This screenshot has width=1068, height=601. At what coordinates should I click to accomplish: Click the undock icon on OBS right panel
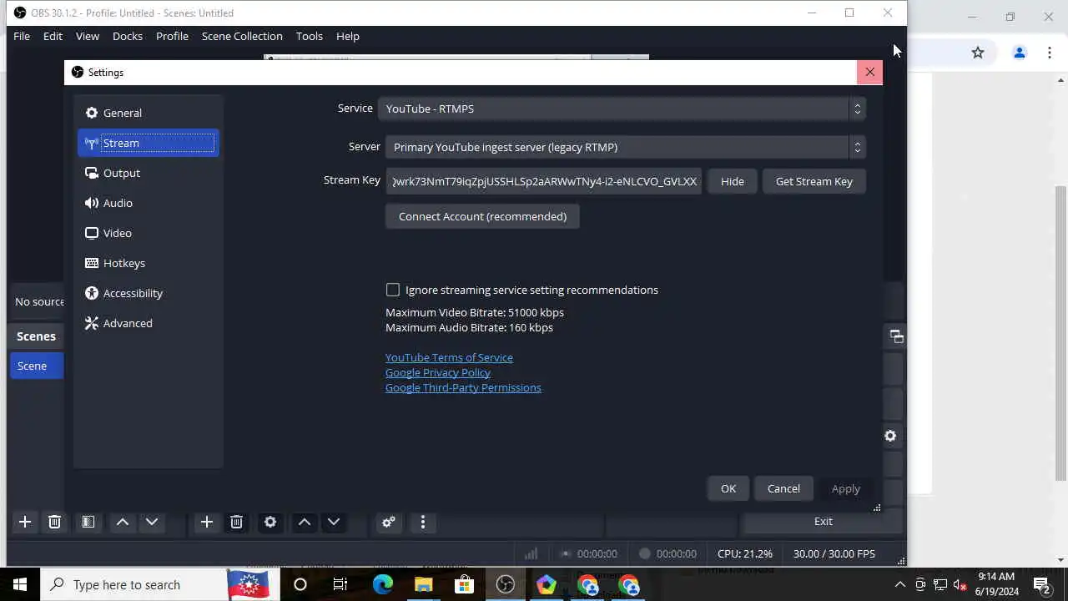tap(897, 336)
